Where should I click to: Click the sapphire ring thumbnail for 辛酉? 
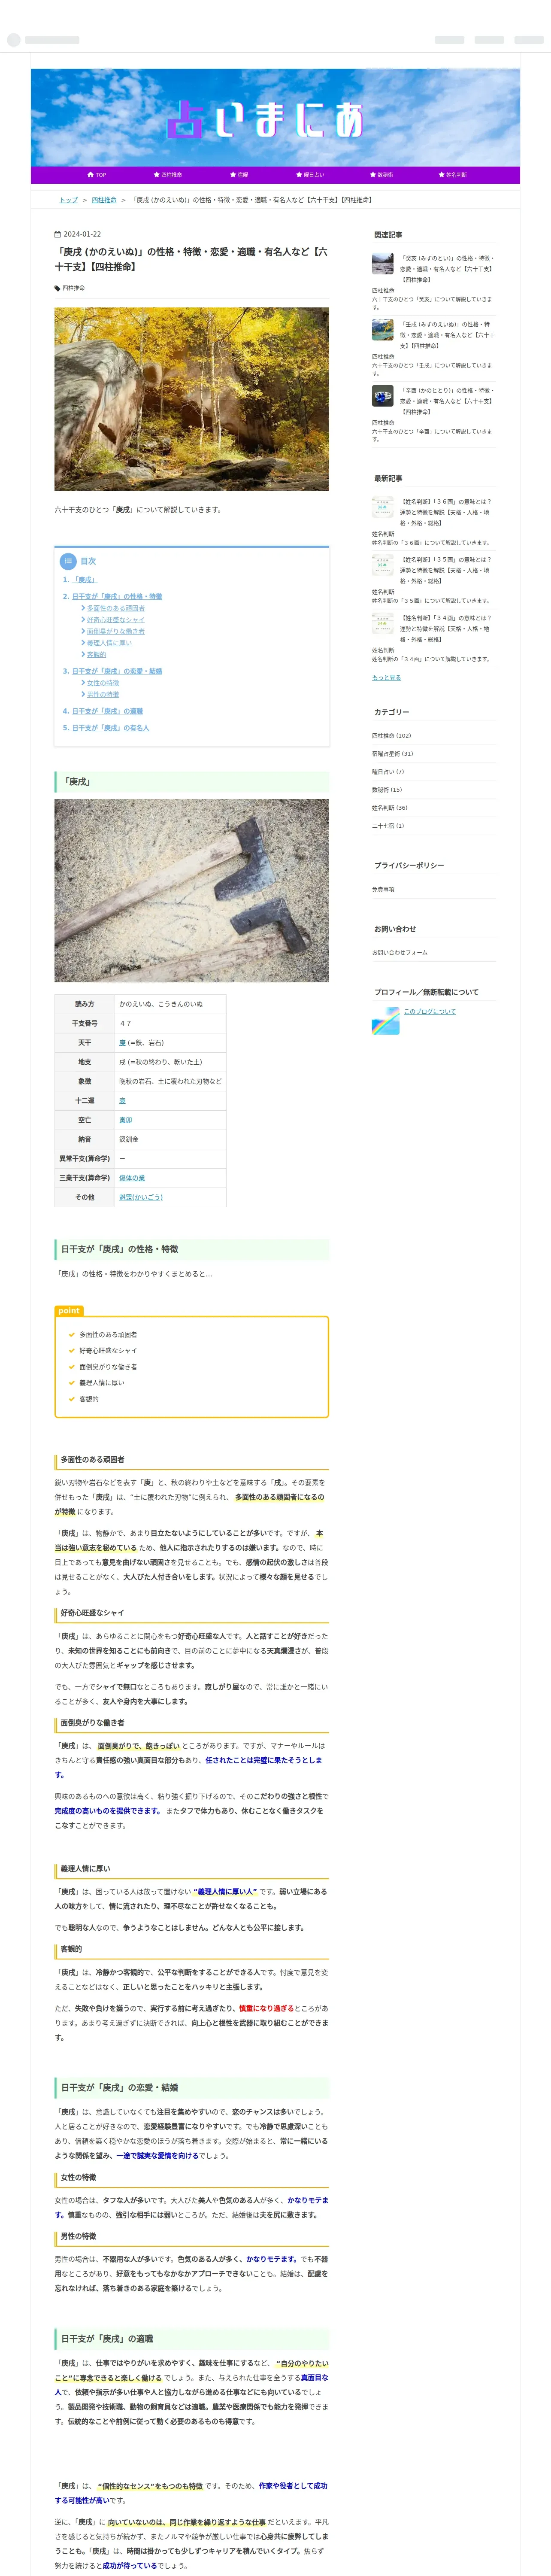pos(383,396)
